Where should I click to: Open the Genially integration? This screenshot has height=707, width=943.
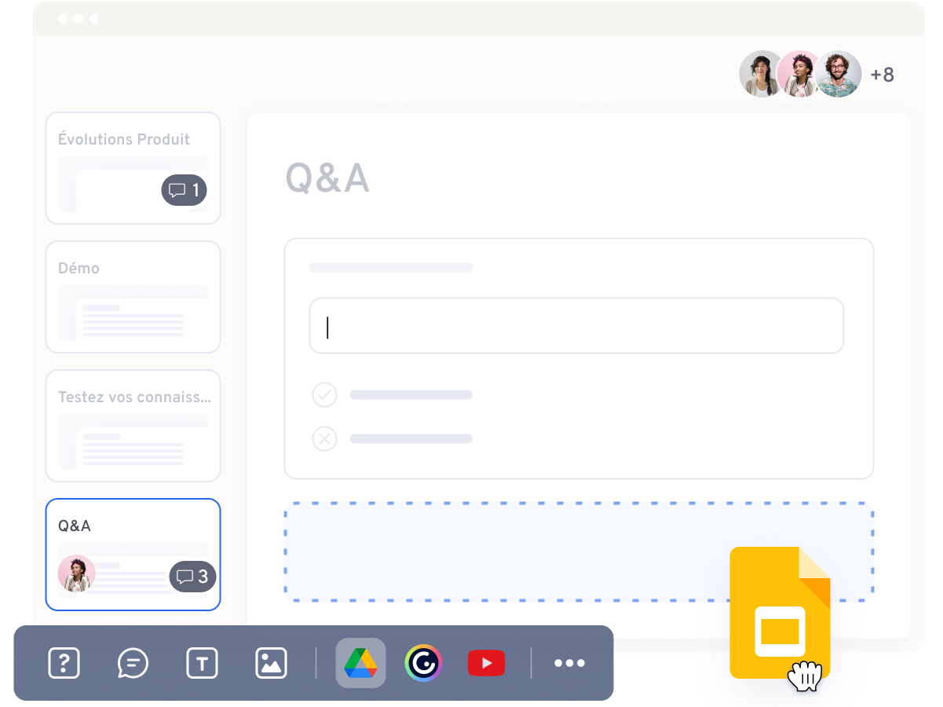(423, 663)
